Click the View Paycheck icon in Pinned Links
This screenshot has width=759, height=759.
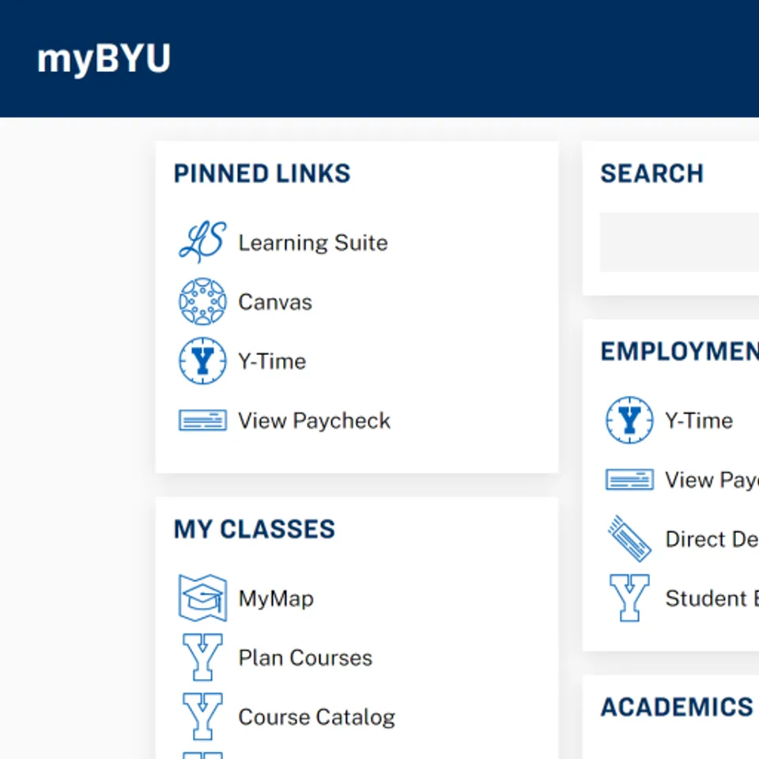tap(202, 420)
